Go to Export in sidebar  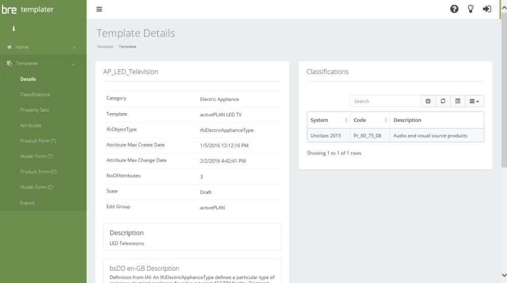[x=27, y=203]
